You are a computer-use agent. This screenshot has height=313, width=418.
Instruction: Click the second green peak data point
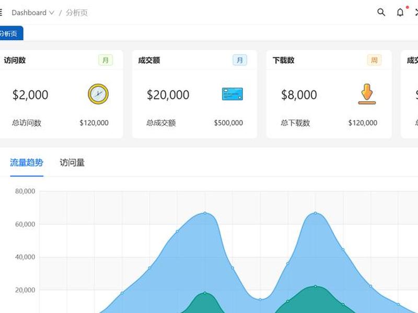click(x=316, y=286)
